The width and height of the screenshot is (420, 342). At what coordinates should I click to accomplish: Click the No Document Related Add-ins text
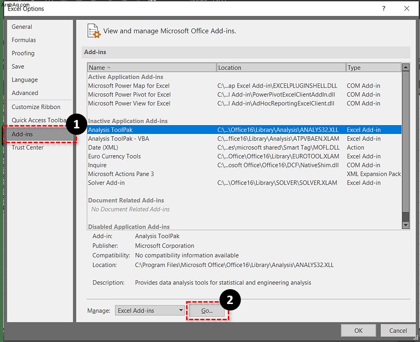[130, 209]
